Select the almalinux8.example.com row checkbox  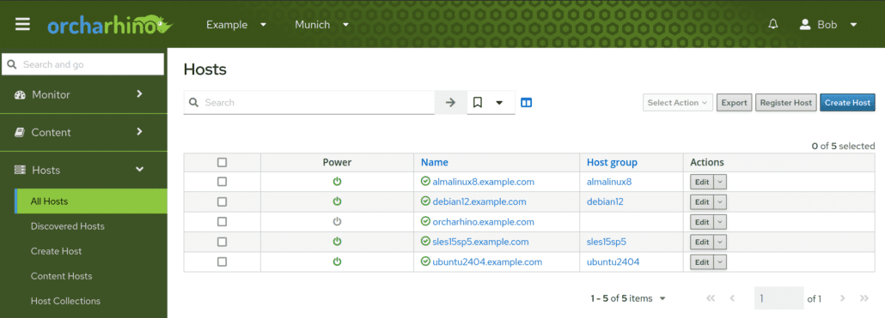(222, 182)
